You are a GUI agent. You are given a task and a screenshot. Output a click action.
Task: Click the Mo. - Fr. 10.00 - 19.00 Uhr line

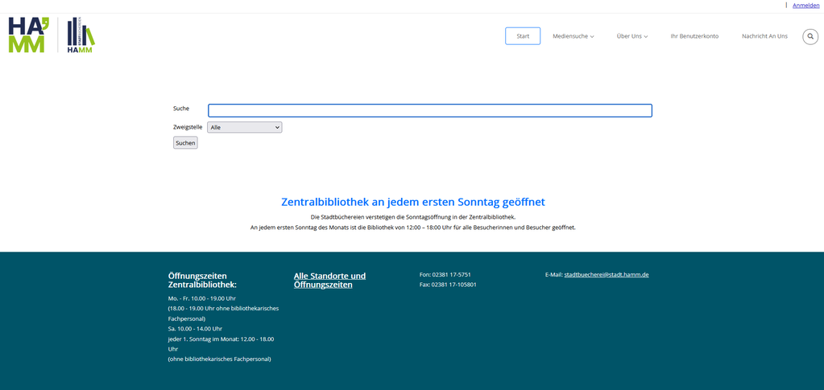point(202,298)
